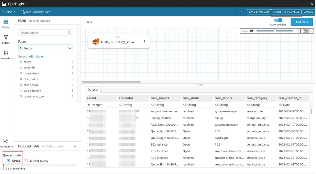Click the user profile icon at top right
Screen dimensions: 316x174
tap(311, 3)
